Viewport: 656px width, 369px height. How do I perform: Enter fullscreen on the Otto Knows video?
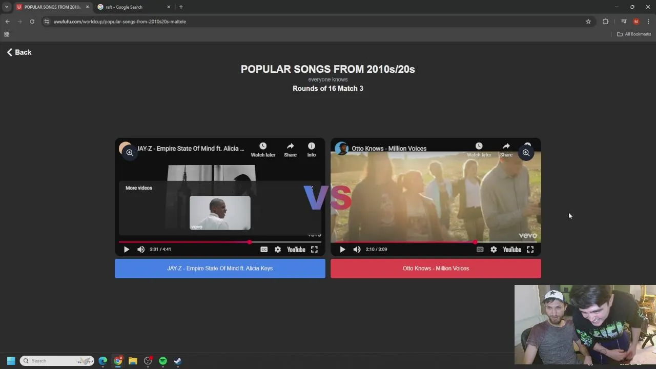(530, 250)
